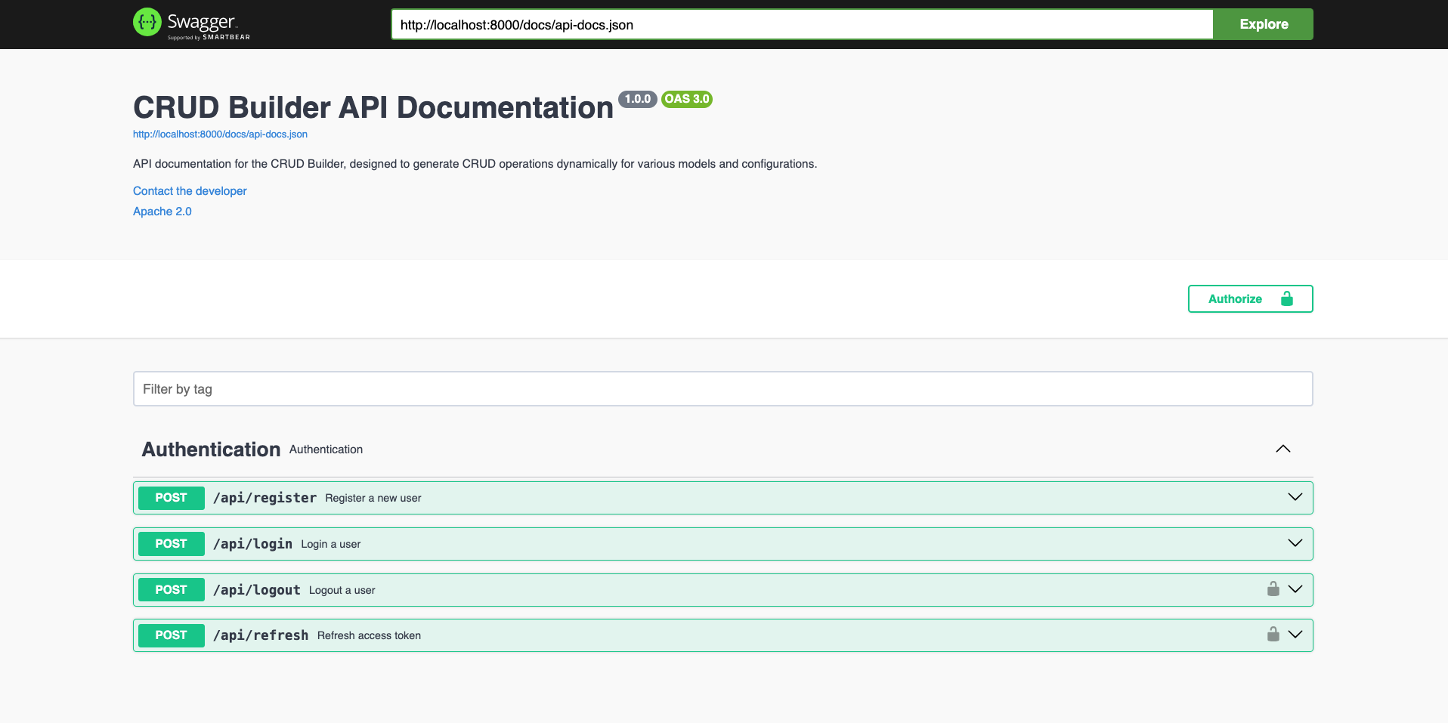Viewport: 1448px width, 723px height.
Task: Expand the /api/login endpoint chevron
Action: [x=1295, y=543]
